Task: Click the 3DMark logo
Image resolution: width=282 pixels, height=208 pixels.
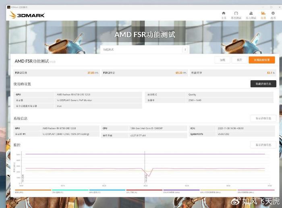Action: tap(27, 15)
